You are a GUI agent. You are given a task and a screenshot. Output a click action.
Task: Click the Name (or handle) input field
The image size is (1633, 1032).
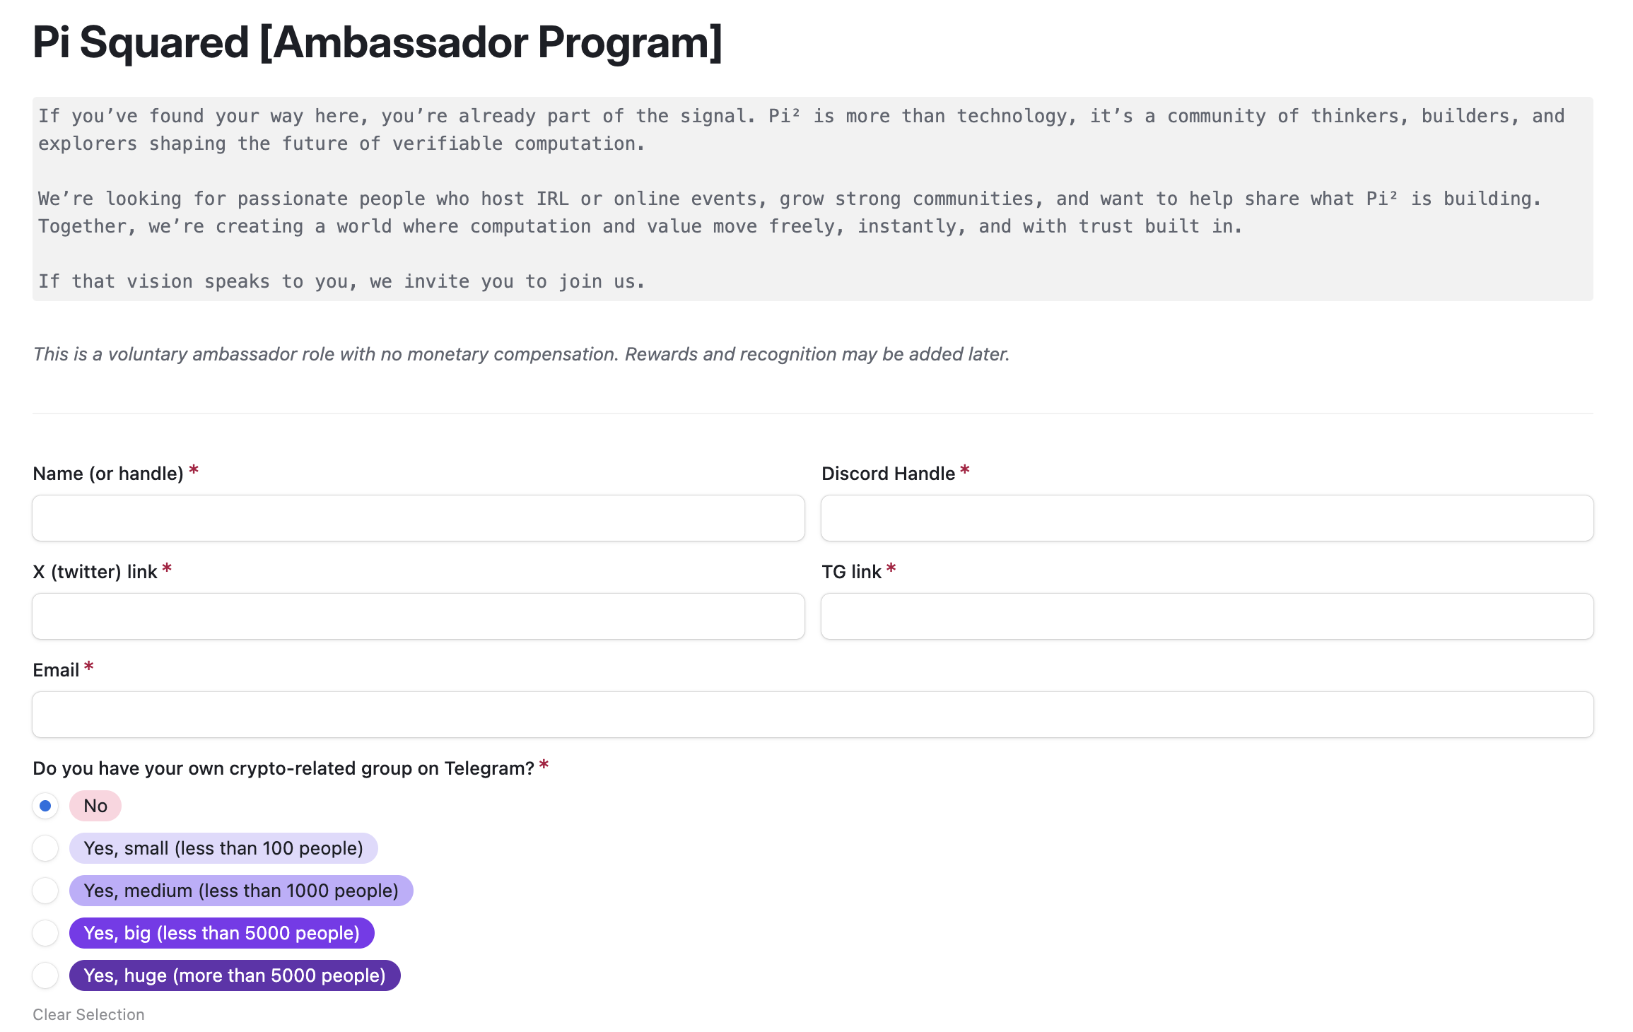[418, 518]
